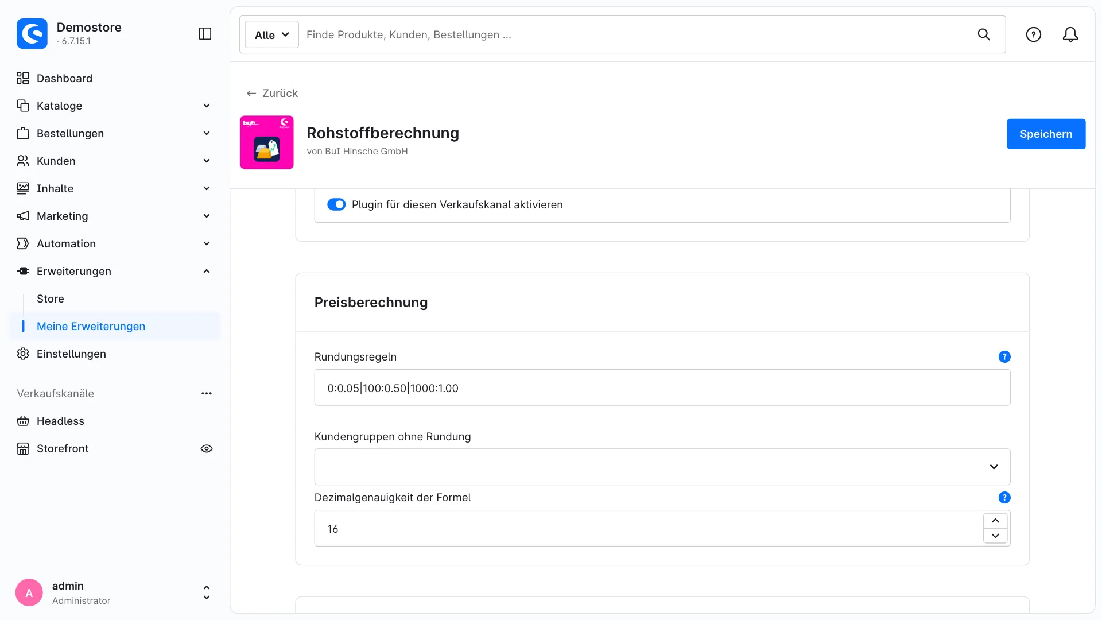Click the Headless basket icon
The height and width of the screenshot is (620, 1102).
click(x=23, y=421)
